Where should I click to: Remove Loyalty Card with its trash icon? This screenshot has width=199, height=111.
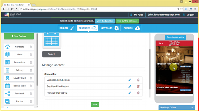[31, 78]
